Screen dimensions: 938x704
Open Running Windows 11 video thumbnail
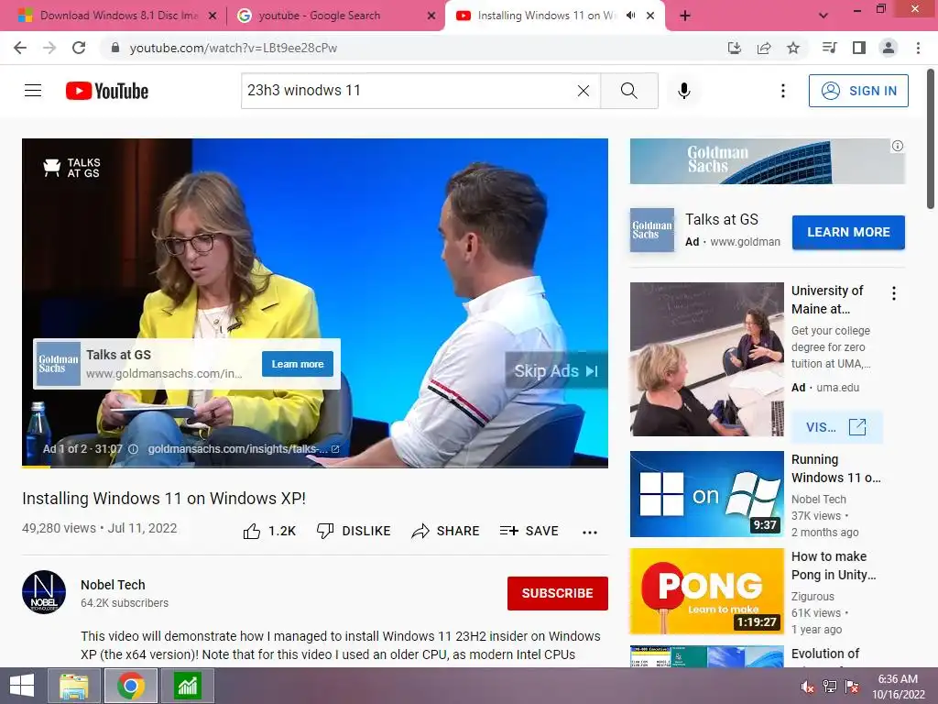707,494
